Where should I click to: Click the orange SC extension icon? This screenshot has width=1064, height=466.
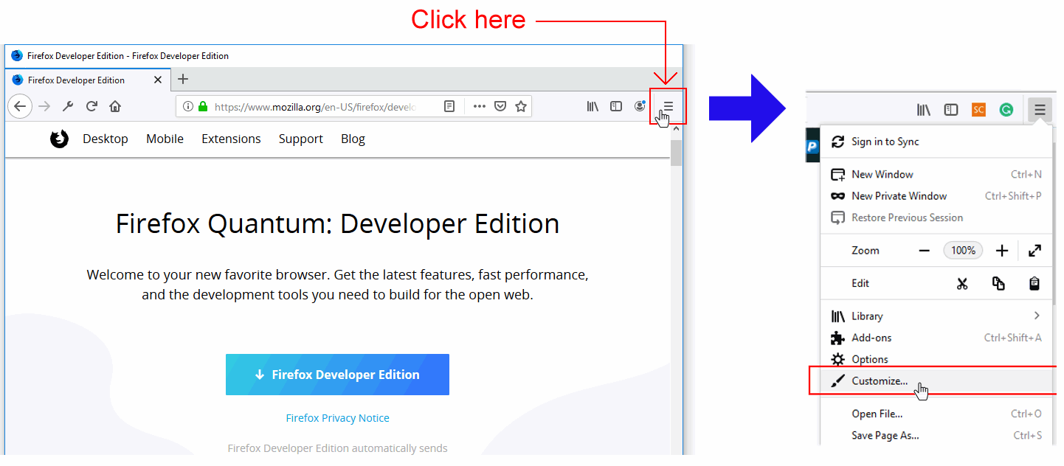pos(978,110)
